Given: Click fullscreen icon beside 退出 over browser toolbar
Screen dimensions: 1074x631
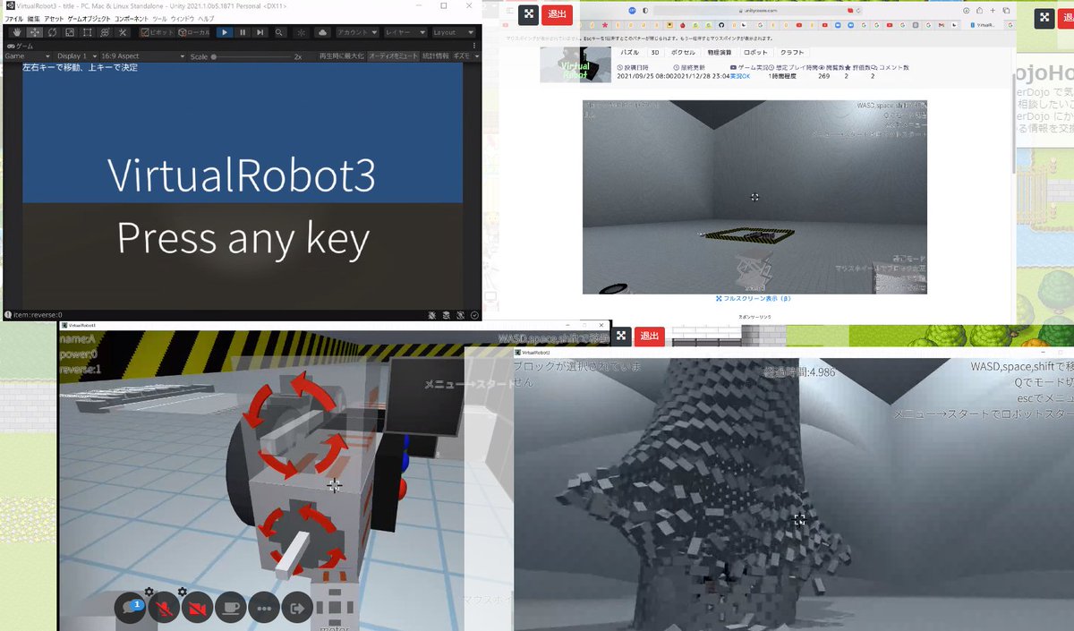Looking at the screenshot, I should [x=529, y=13].
